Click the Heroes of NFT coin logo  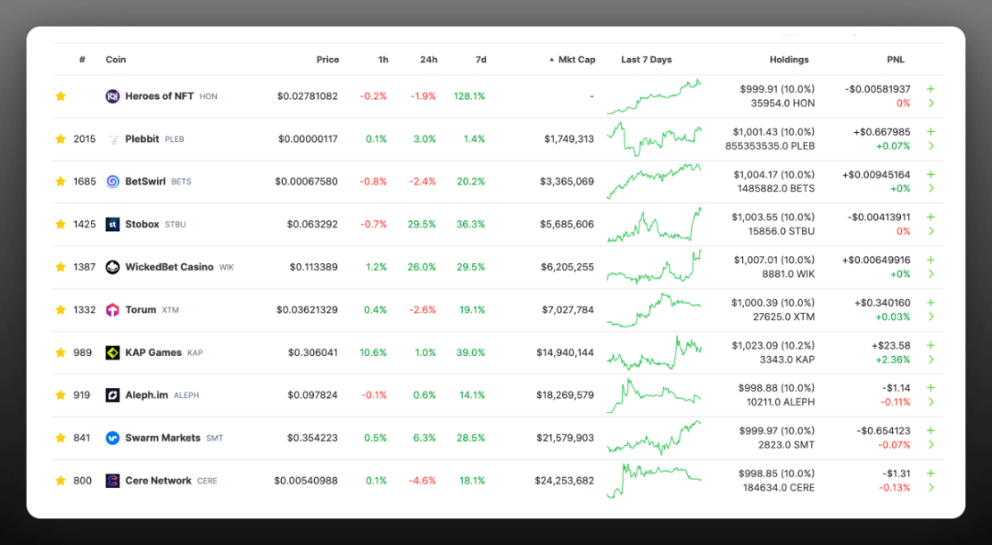point(112,96)
